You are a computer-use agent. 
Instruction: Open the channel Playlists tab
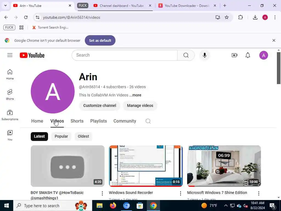[99, 121]
